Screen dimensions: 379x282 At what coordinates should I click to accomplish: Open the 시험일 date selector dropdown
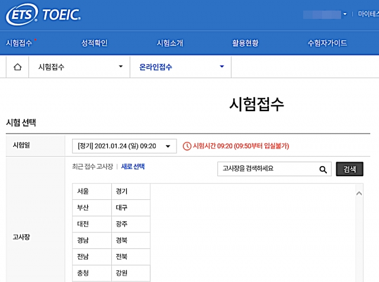click(124, 146)
